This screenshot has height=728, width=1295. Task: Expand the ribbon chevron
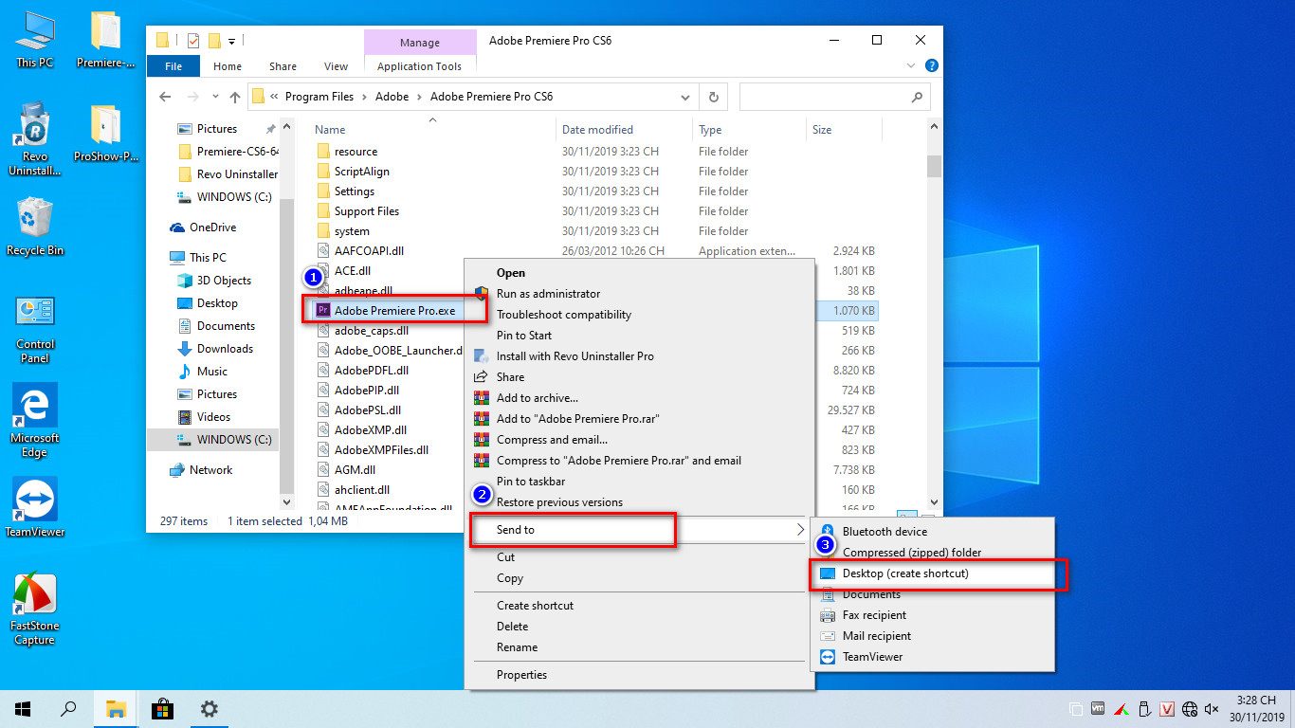click(911, 66)
